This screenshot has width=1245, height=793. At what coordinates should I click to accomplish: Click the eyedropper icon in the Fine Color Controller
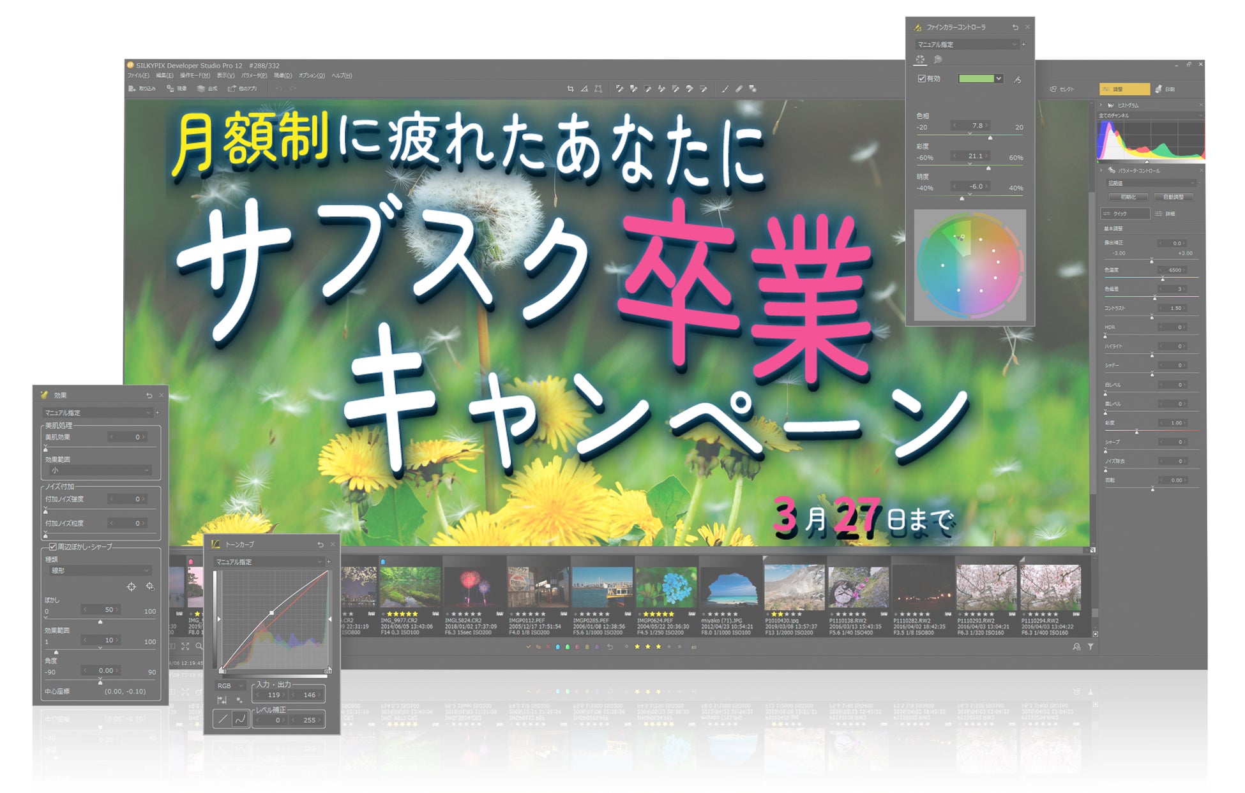coord(1017,79)
